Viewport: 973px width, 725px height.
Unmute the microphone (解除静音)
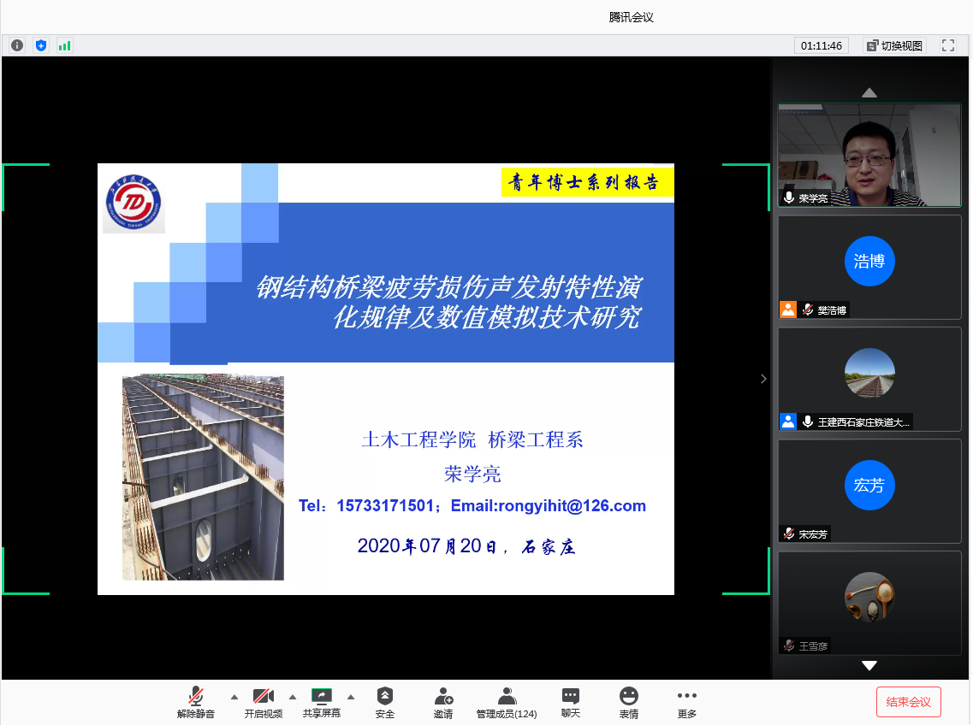click(196, 702)
